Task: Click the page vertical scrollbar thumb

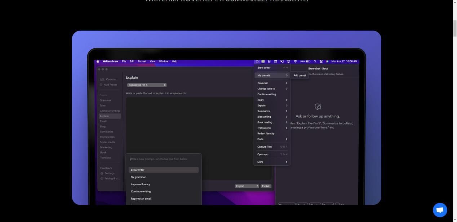Action: tap(455, 29)
